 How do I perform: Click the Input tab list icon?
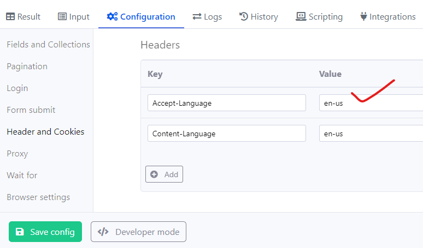point(62,17)
